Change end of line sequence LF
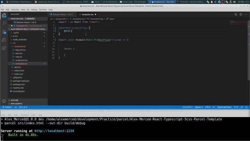 pyautogui.click(x=214, y=107)
